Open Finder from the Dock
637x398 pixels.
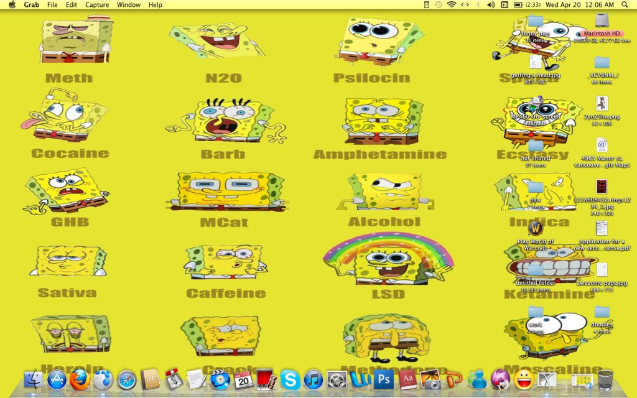point(34,380)
